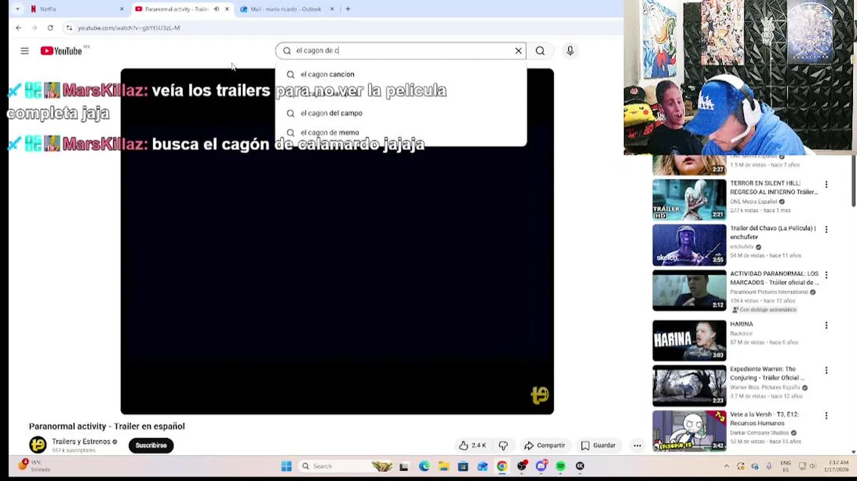Image resolution: width=857 pixels, height=481 pixels.
Task: Open File Explorer from the taskbar
Action: tap(443, 466)
